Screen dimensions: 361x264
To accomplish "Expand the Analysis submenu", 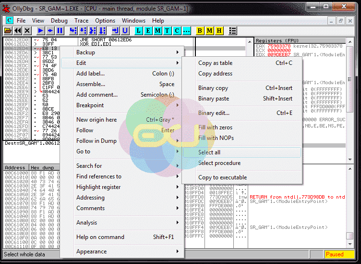I will (x=122, y=223).
